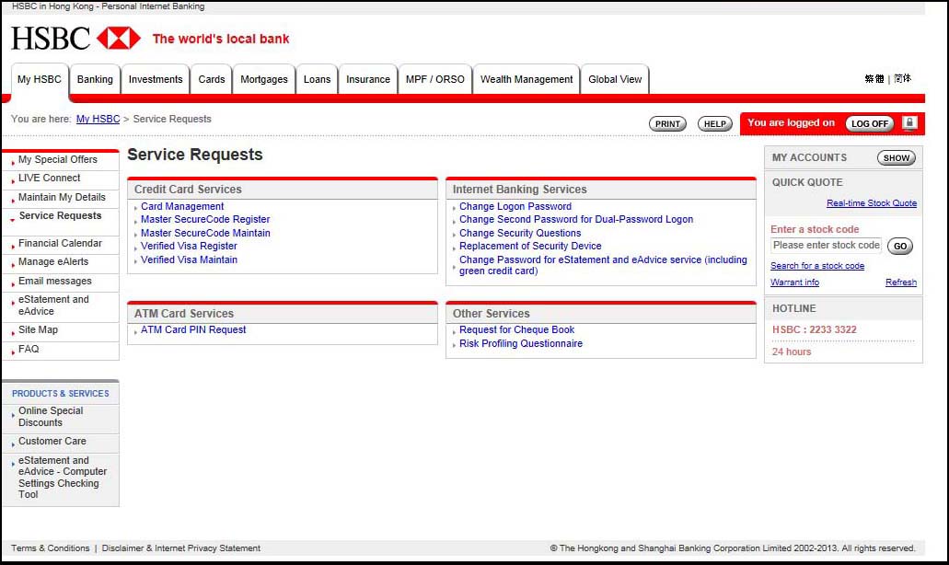The height and width of the screenshot is (565, 949).
Task: Open Site Map in sidebar
Action: click(x=38, y=329)
